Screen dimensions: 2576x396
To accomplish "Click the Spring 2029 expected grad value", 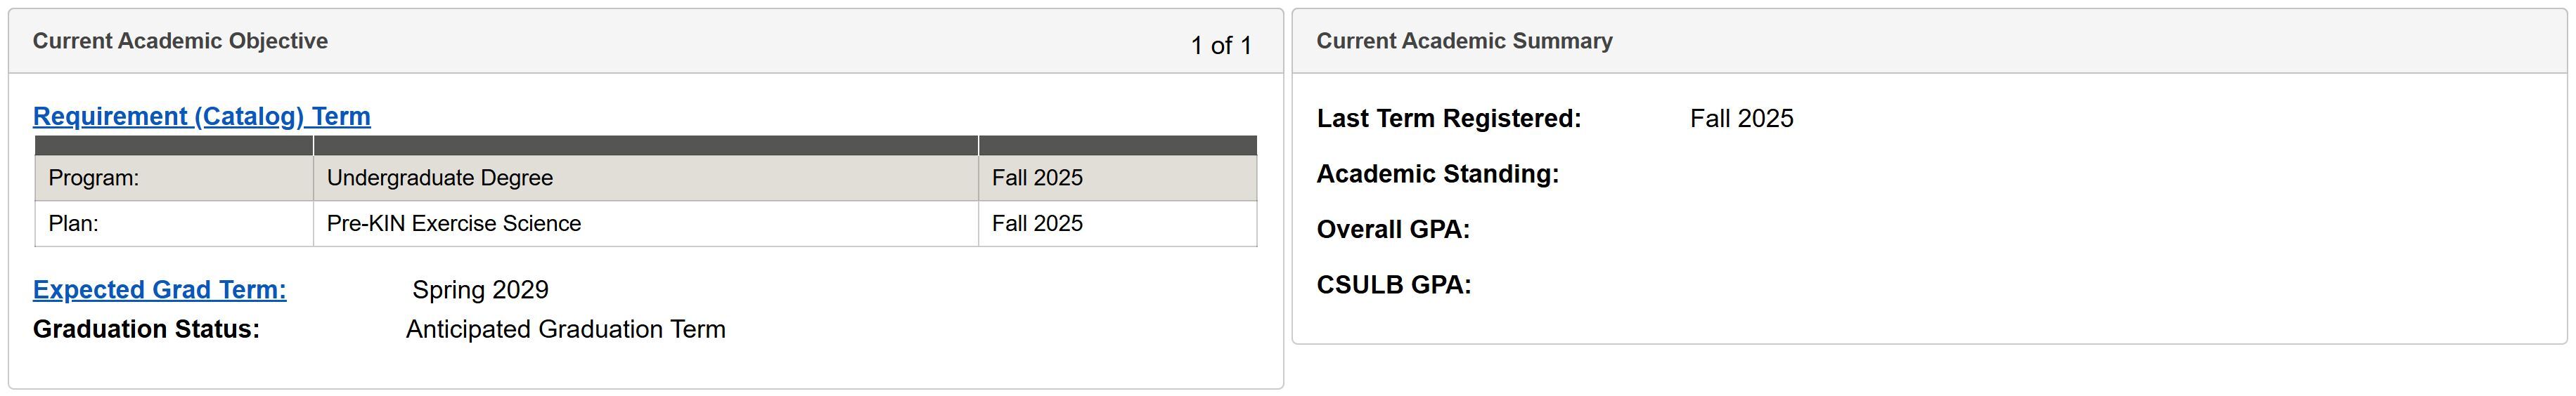I will tap(480, 290).
